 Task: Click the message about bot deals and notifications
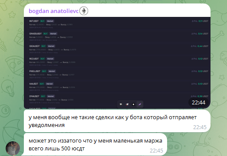(117, 121)
